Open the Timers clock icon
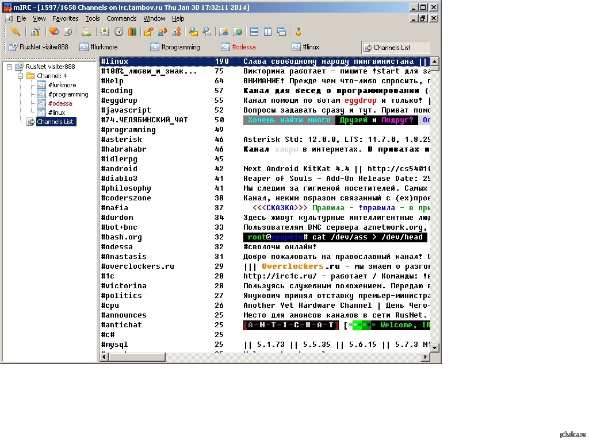The width and height of the screenshot is (589, 441). (x=118, y=32)
